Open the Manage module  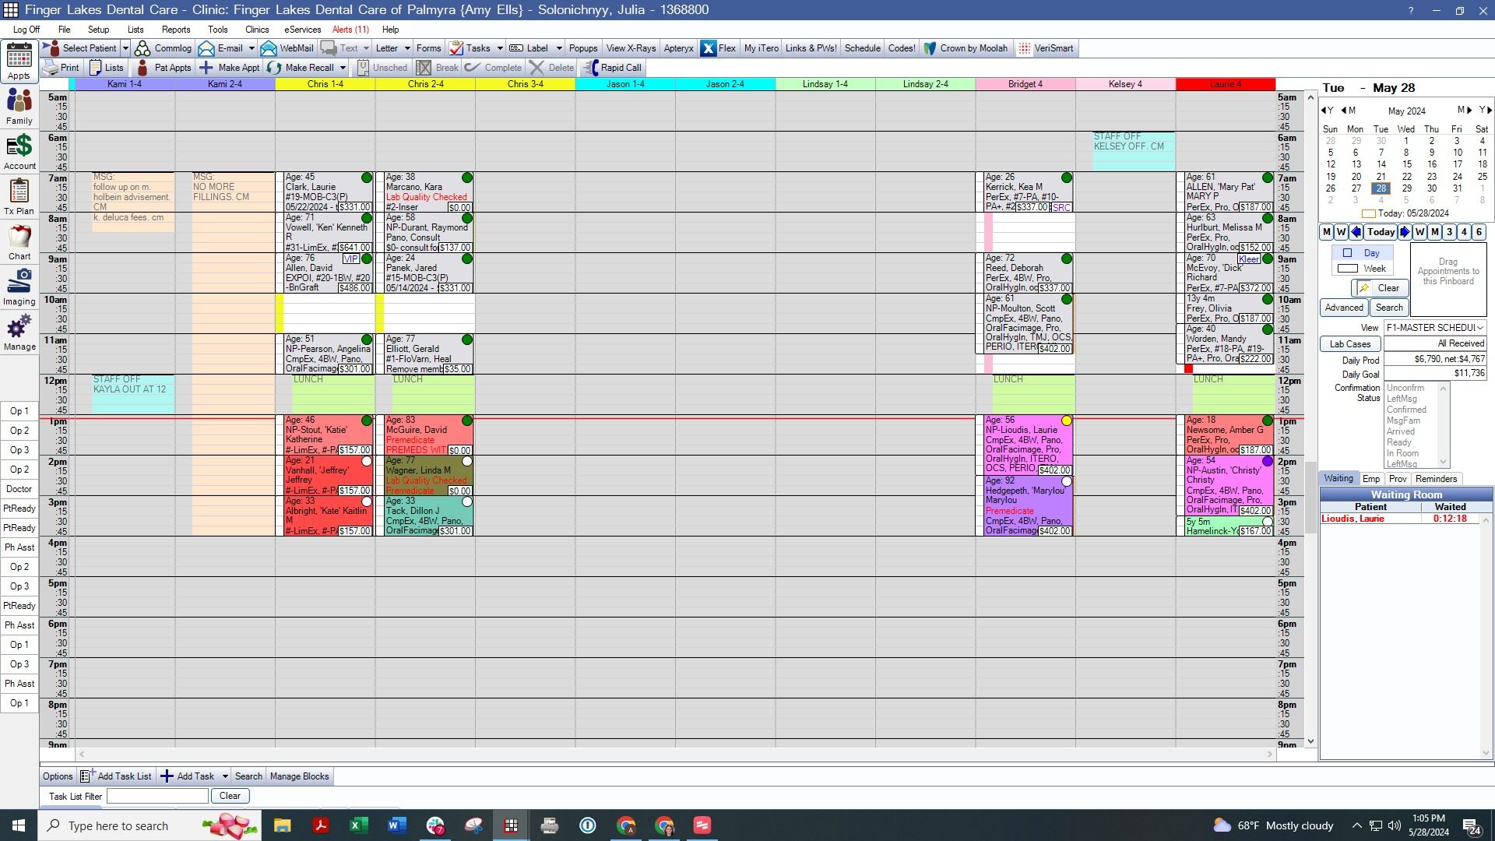coord(19,332)
